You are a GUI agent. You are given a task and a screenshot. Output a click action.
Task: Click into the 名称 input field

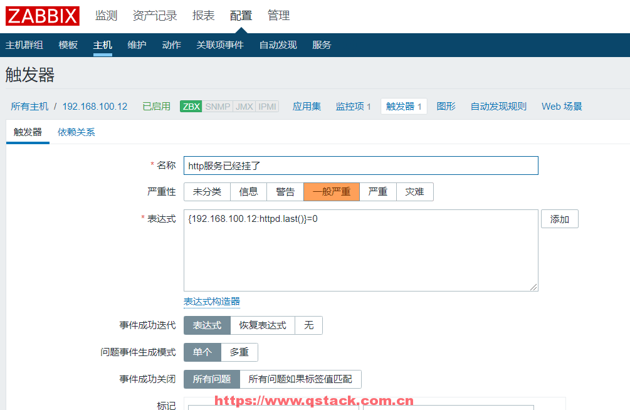360,166
